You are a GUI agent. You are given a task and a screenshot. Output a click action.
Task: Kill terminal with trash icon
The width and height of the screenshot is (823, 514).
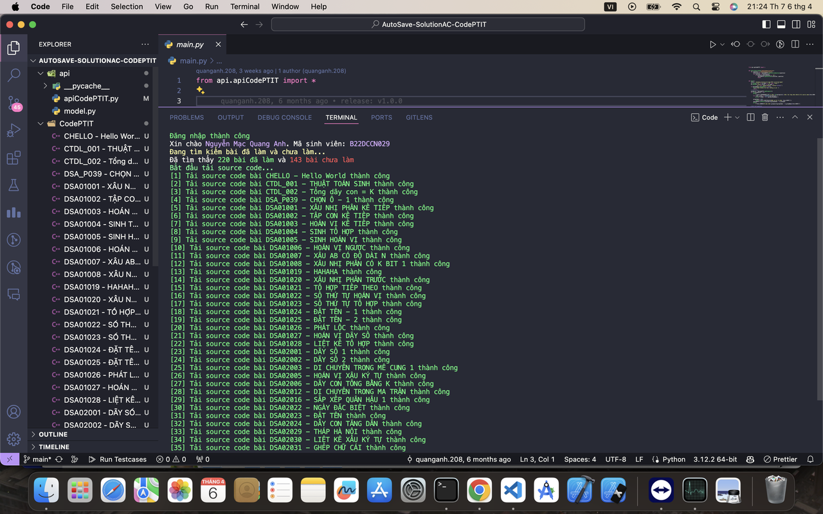point(764,117)
